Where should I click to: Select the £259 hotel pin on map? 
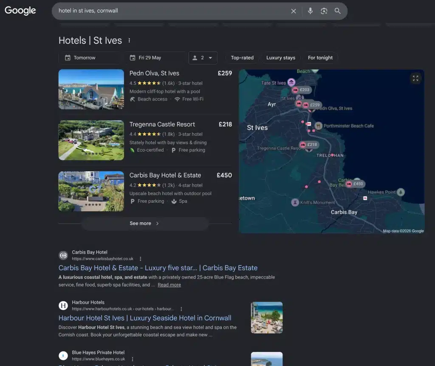click(x=312, y=105)
